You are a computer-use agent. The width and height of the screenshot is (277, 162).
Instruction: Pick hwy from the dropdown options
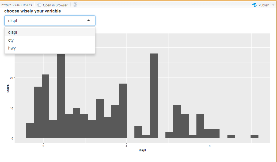click(x=12, y=48)
